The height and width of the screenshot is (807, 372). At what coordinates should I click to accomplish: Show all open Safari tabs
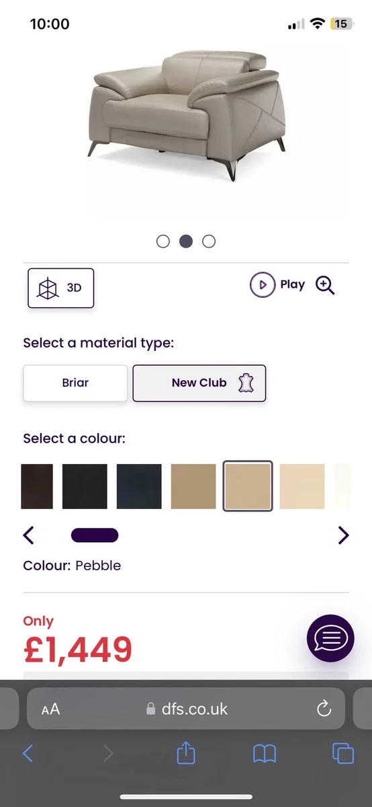tap(343, 753)
